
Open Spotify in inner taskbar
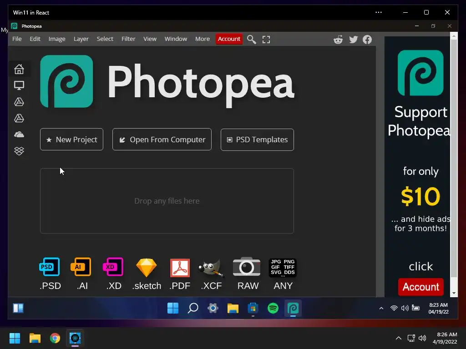(x=273, y=308)
